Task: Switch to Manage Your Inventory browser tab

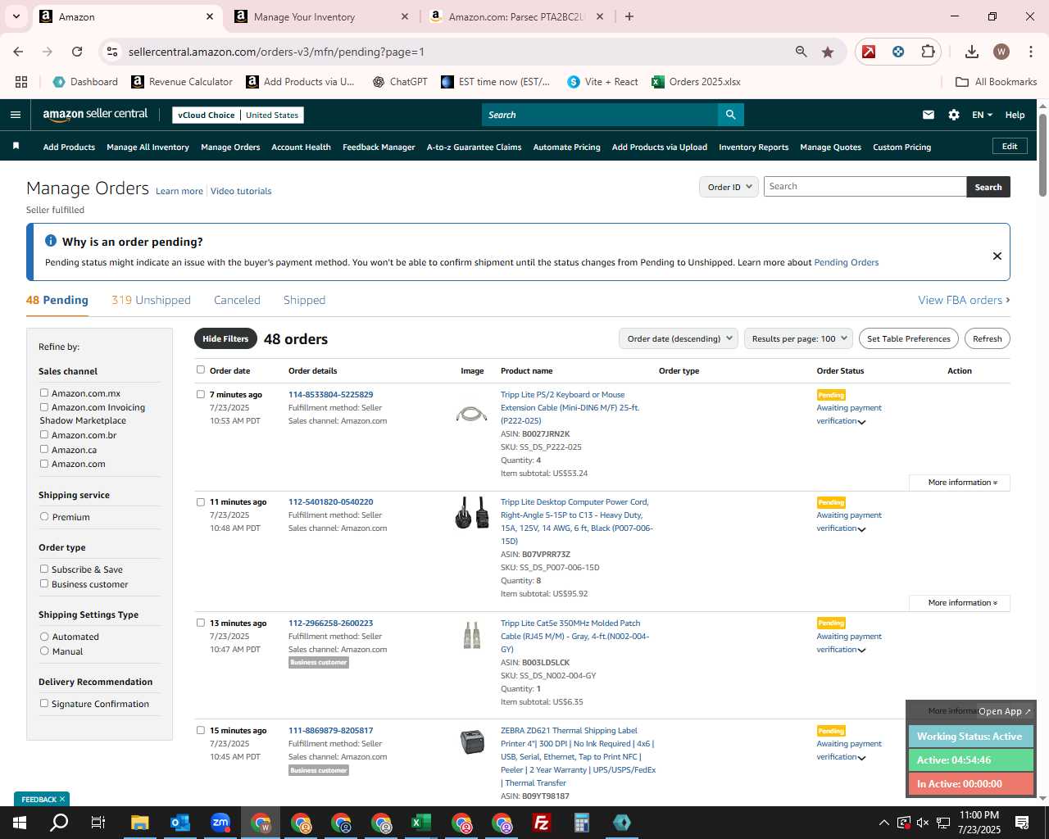Action: 321,16
